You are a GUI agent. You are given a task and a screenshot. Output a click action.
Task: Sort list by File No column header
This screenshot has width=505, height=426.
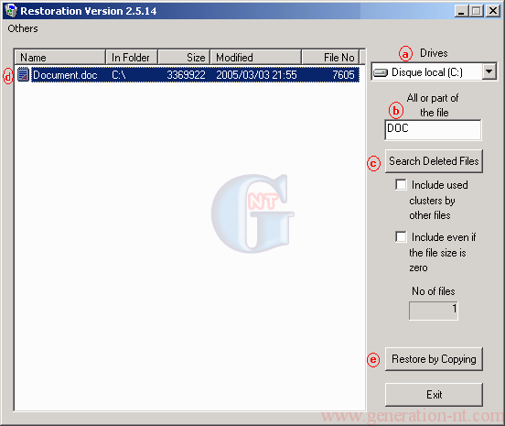[330, 57]
